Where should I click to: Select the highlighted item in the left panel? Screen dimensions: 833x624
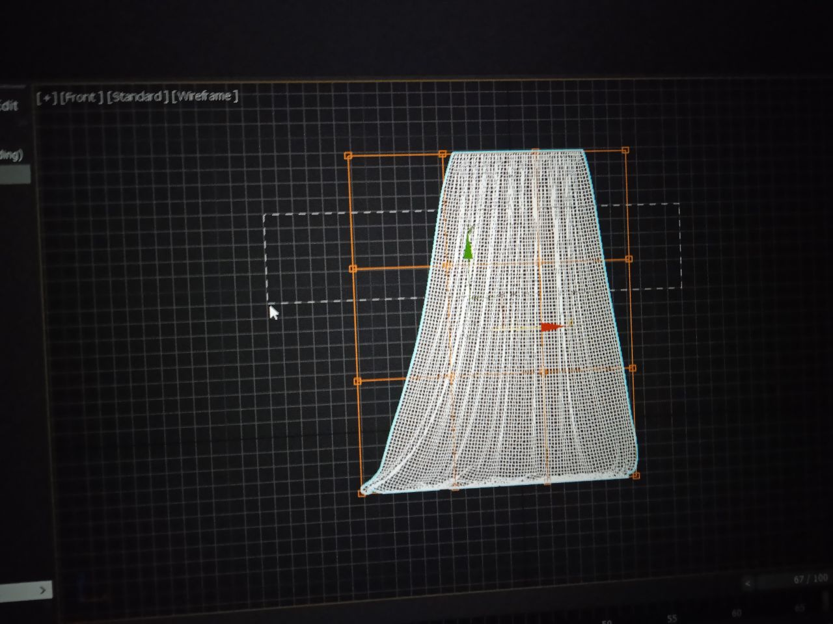[x=14, y=174]
